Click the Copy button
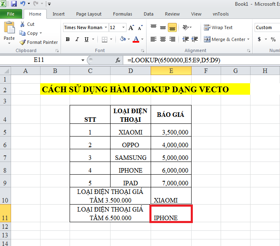This screenshot has height=246, width=280. pyautogui.click(x=29, y=33)
